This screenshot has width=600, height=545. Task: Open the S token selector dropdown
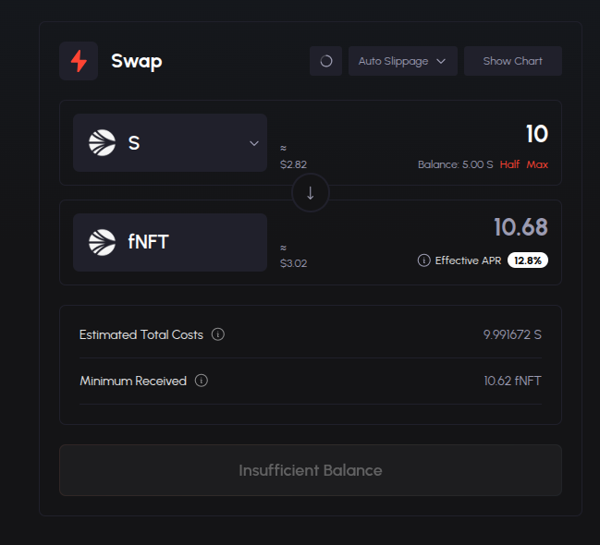coord(170,142)
